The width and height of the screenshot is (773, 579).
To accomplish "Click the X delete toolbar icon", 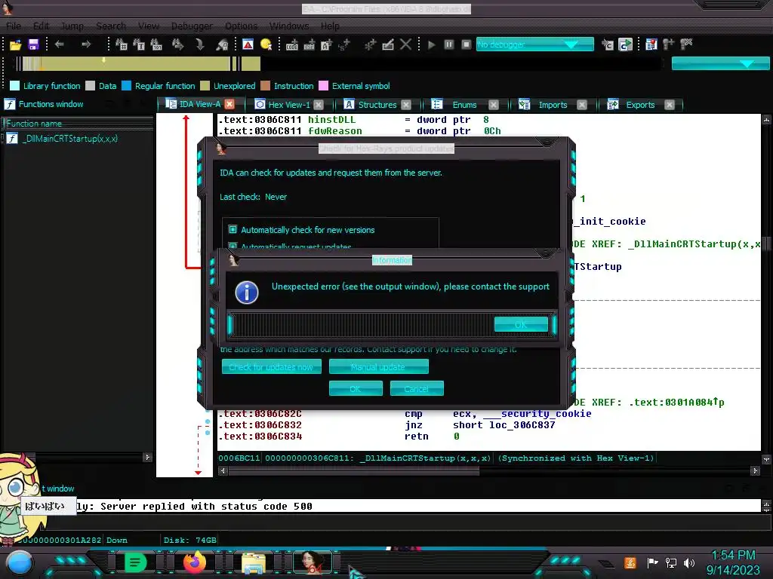I will click(x=405, y=44).
